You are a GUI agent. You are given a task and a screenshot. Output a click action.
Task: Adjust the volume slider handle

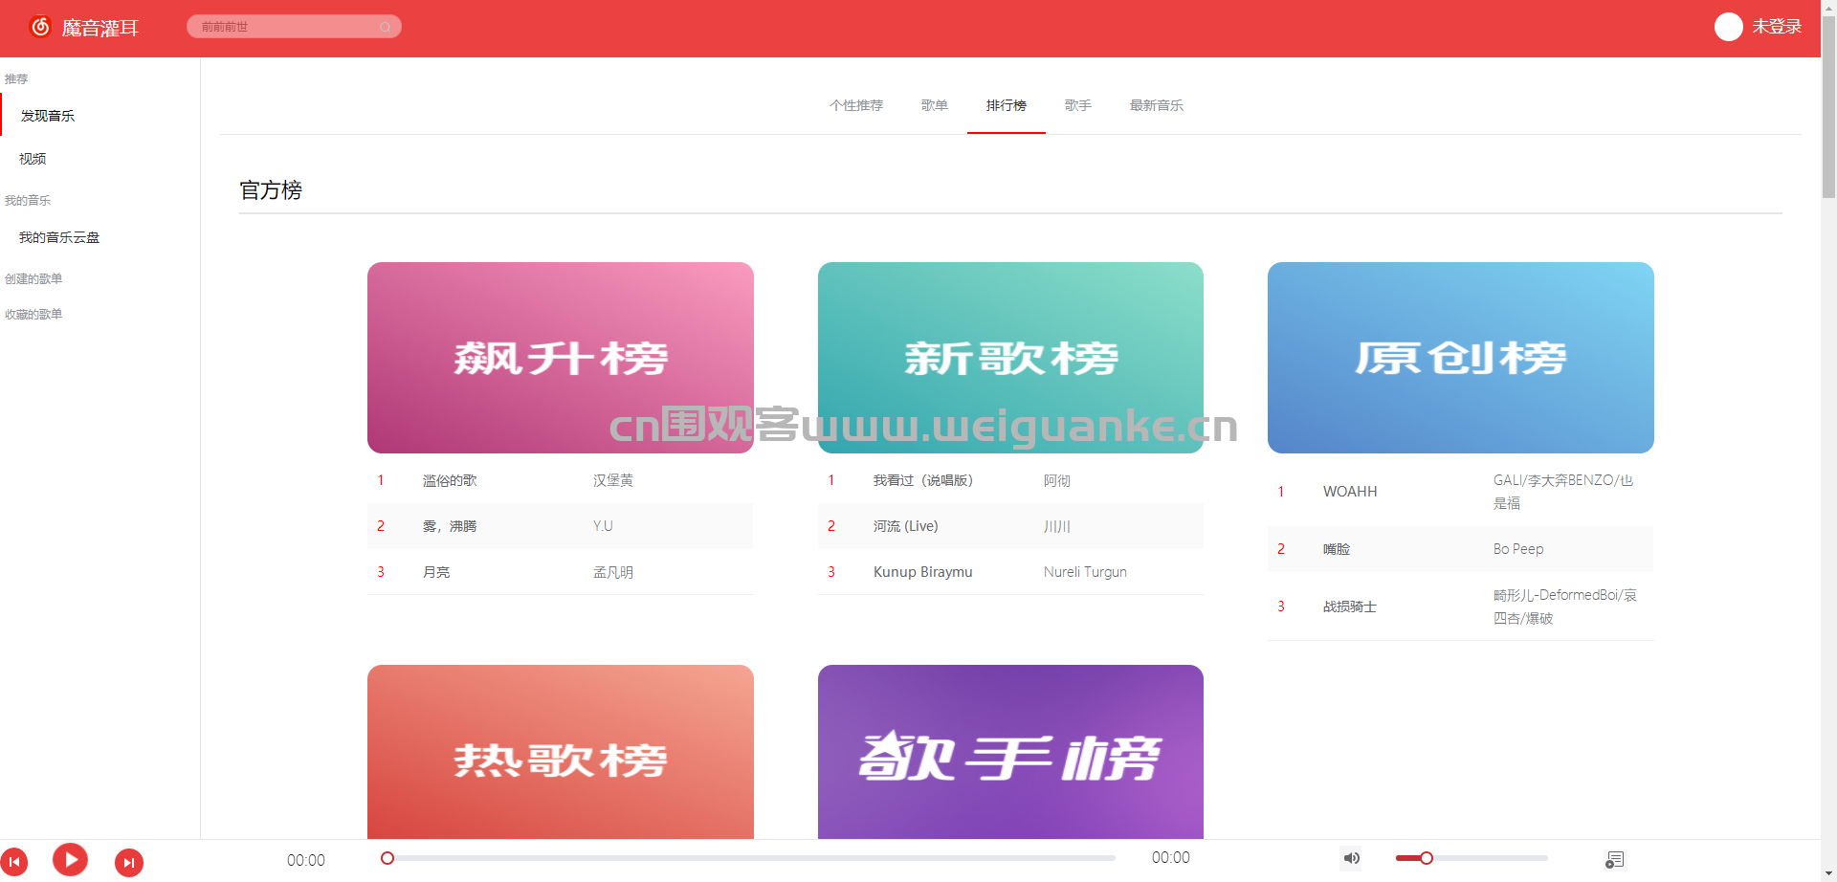(x=1427, y=858)
